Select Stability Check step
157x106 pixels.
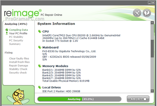(18, 69)
